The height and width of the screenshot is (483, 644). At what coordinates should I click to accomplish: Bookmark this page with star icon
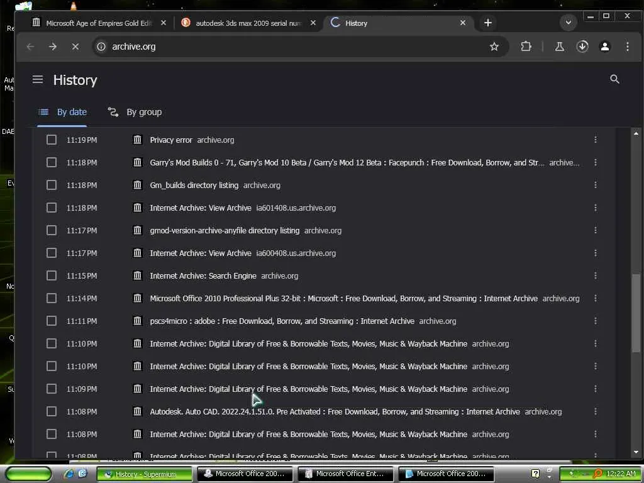click(494, 47)
